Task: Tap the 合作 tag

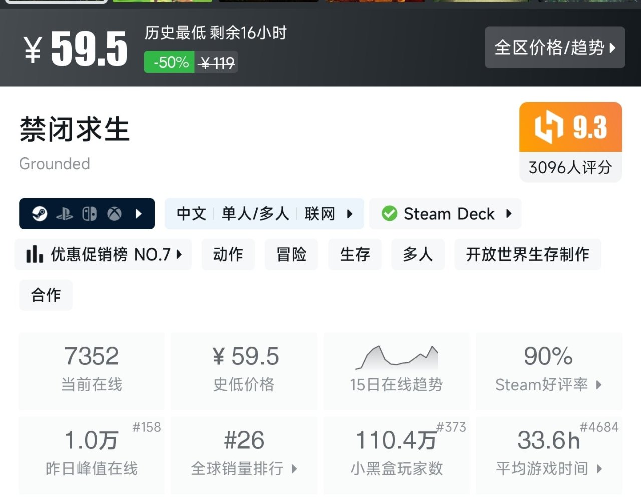Action: click(46, 295)
